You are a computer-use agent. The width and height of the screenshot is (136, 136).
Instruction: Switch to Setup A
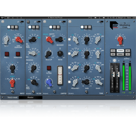pyautogui.click(x=121, y=18)
